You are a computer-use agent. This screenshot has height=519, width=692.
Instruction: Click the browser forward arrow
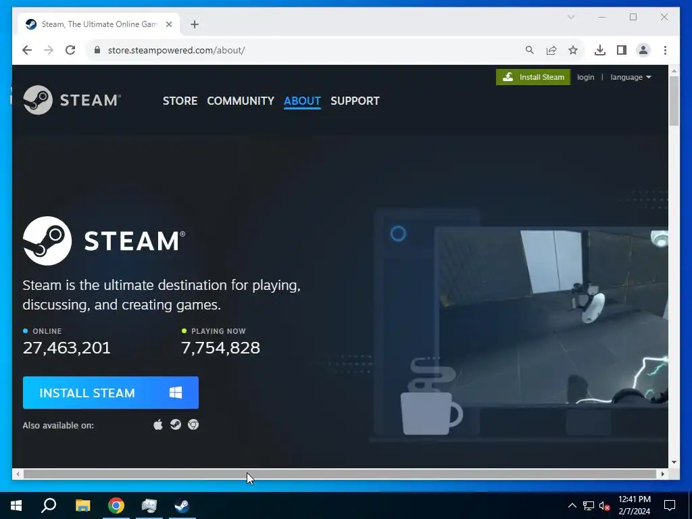[49, 50]
